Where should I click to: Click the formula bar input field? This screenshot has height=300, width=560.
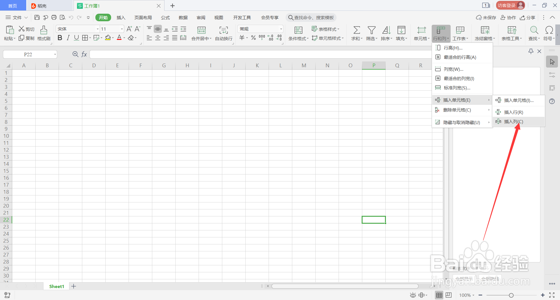pos(260,54)
